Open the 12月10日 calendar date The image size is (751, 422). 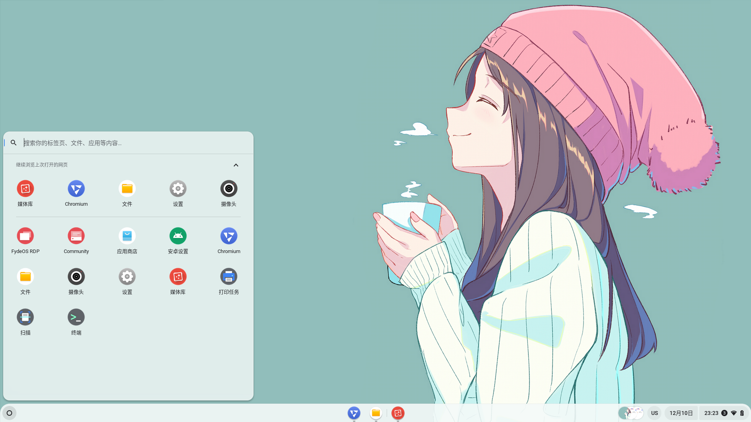(x=681, y=413)
